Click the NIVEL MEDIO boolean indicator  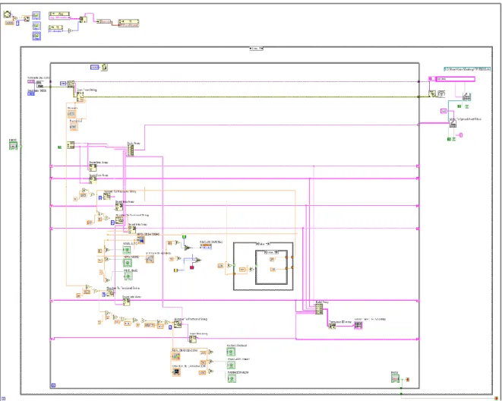coord(127,263)
